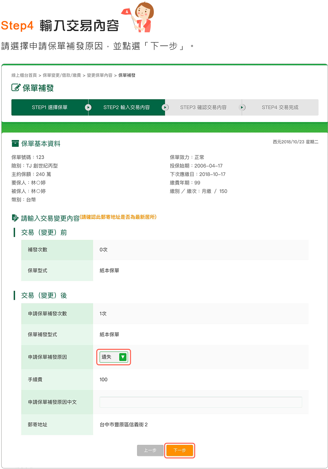This screenshot has height=469, width=328.
Task: Click the green arrow of the 遺失 dropdown
Action: [x=123, y=357]
